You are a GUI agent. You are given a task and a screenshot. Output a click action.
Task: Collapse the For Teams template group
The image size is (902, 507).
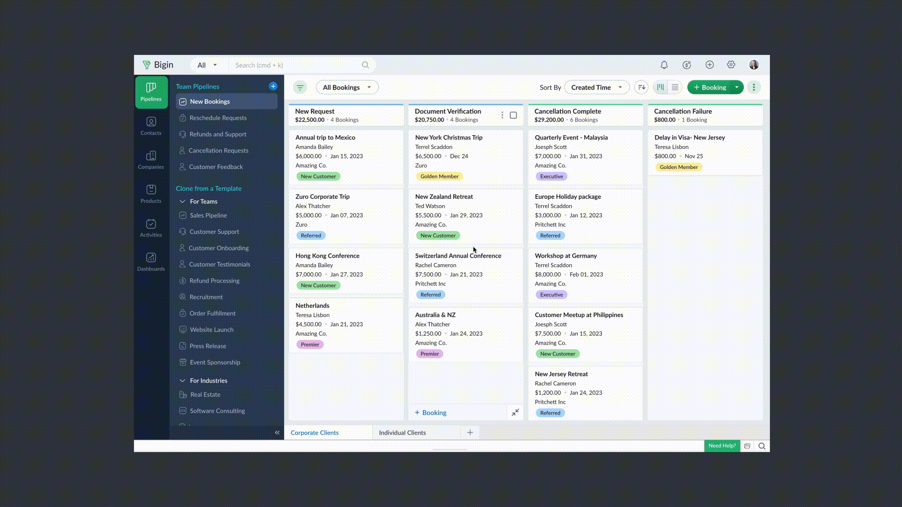pos(182,201)
